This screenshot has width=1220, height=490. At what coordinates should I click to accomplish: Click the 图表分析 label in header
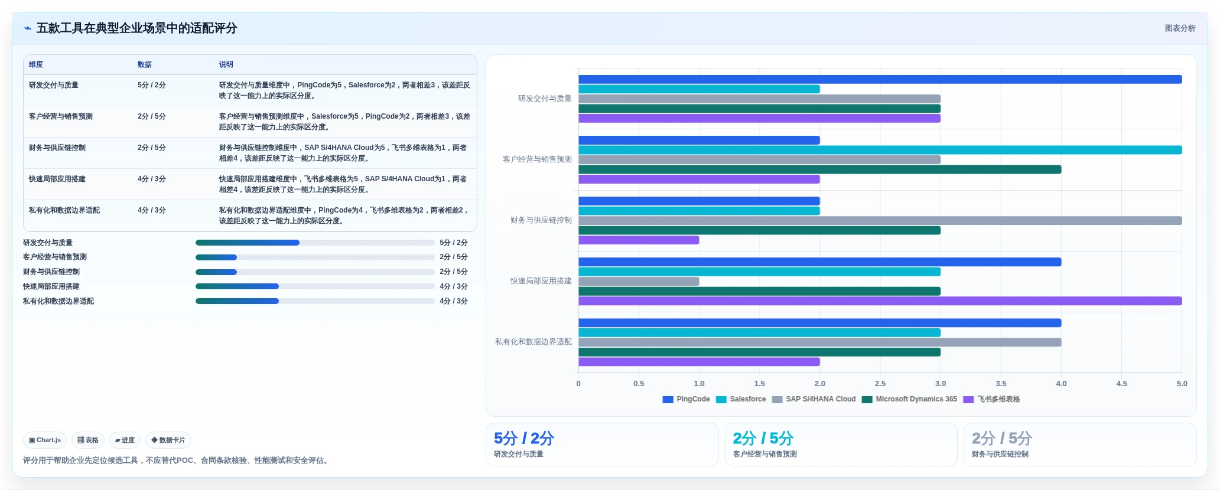click(x=1180, y=28)
